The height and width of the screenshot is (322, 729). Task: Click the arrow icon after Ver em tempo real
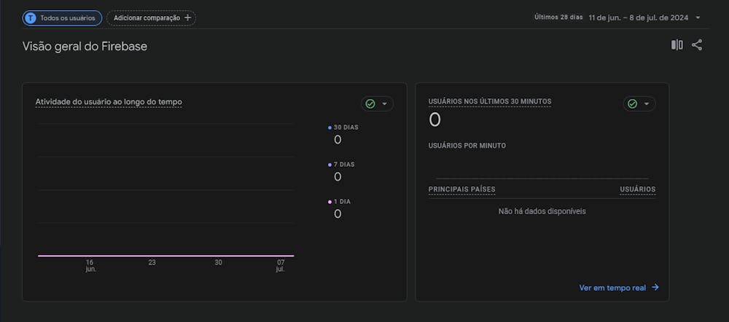pos(655,288)
